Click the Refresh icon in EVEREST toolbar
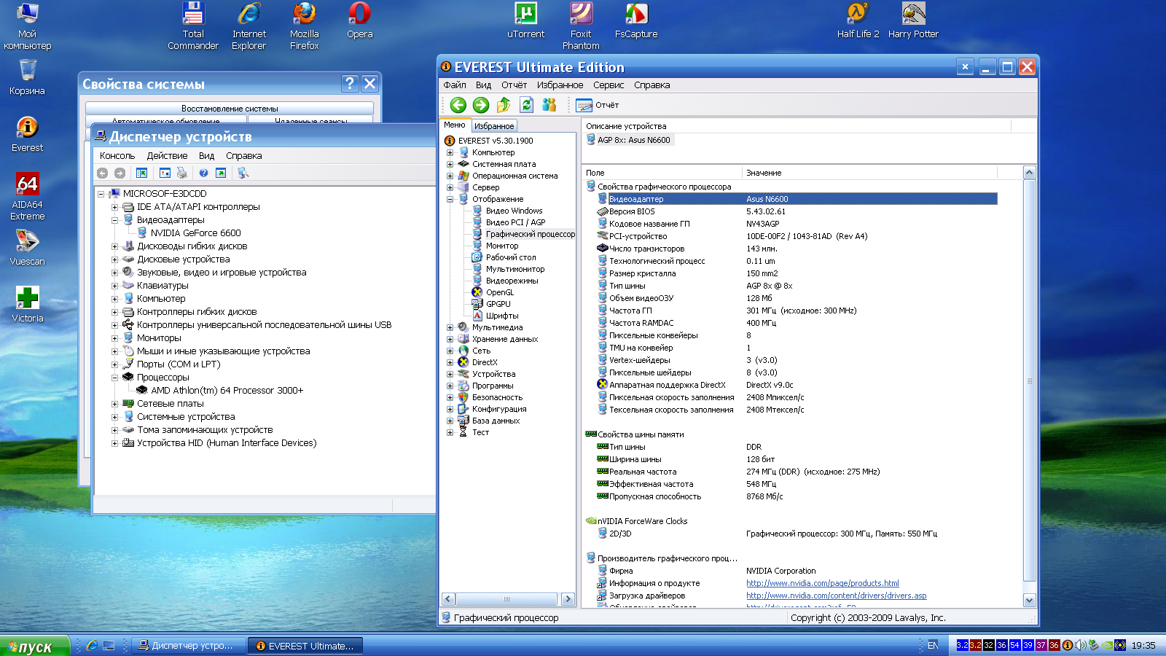 526,105
